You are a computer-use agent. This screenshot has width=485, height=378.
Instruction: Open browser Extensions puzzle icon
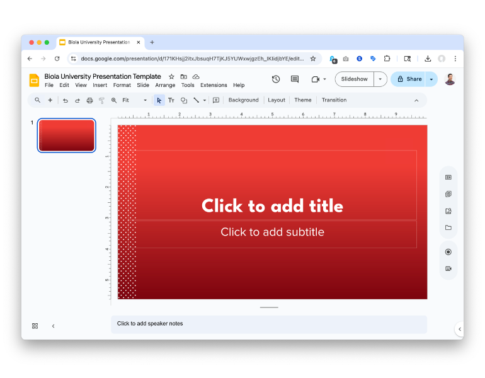pyautogui.click(x=387, y=59)
